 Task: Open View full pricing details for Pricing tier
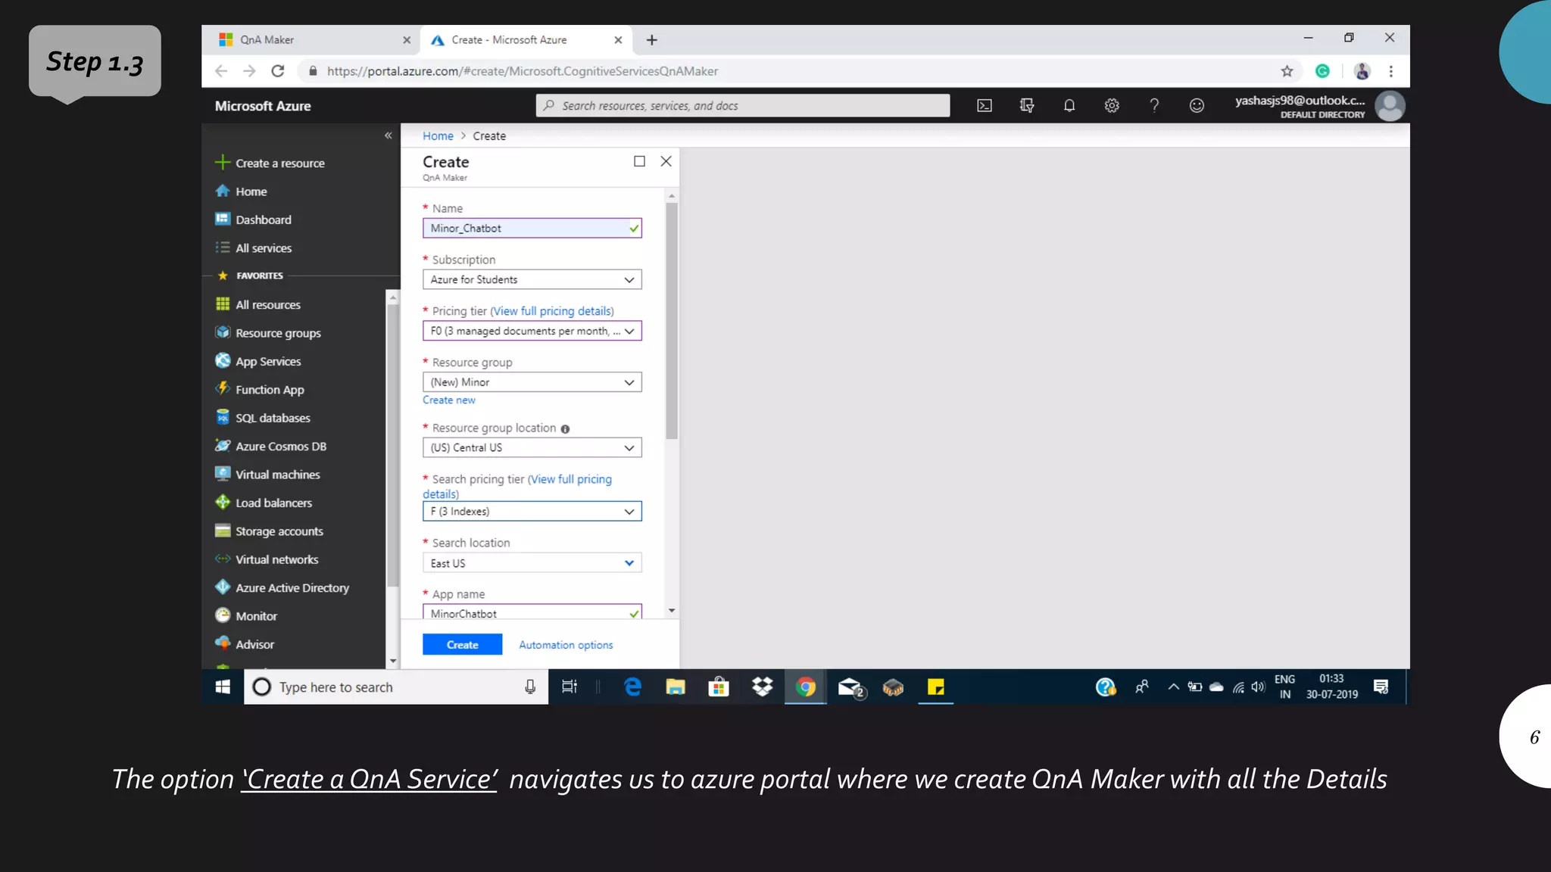click(552, 311)
